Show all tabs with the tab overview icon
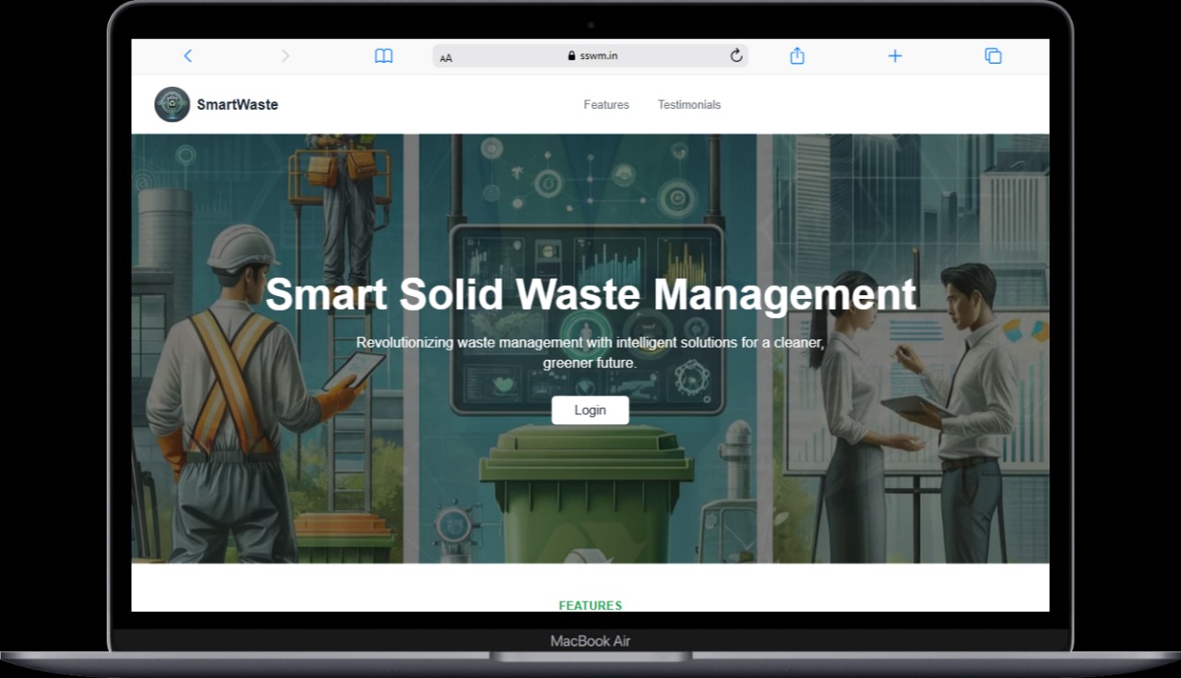The height and width of the screenshot is (678, 1181). (993, 55)
